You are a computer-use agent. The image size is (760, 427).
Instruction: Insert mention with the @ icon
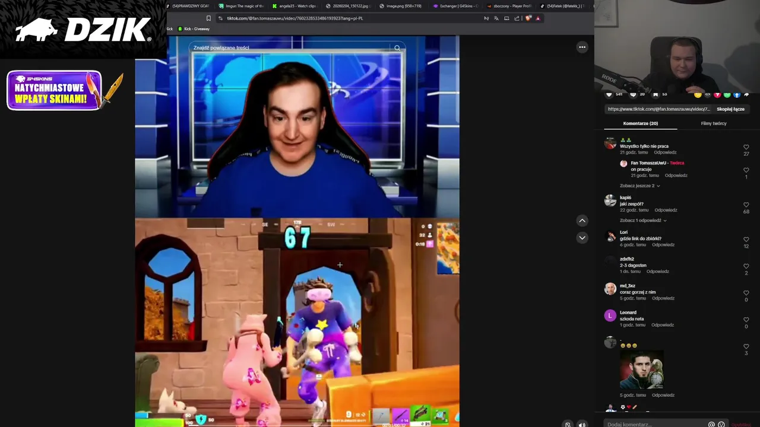tap(711, 425)
